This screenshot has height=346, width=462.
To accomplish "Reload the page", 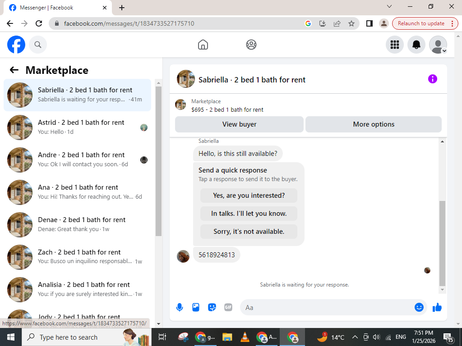I will click(x=39, y=23).
